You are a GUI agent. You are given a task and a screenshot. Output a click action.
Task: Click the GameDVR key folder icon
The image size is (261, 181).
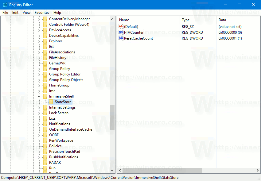tap(45, 63)
